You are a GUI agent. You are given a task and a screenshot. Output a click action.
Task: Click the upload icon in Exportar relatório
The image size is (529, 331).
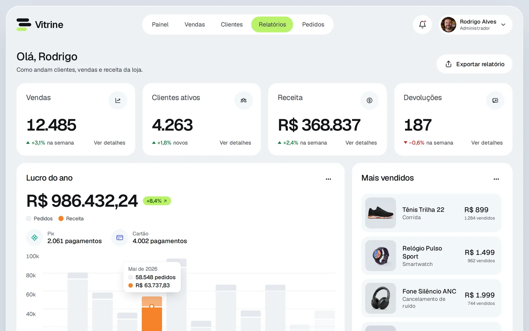tap(448, 64)
